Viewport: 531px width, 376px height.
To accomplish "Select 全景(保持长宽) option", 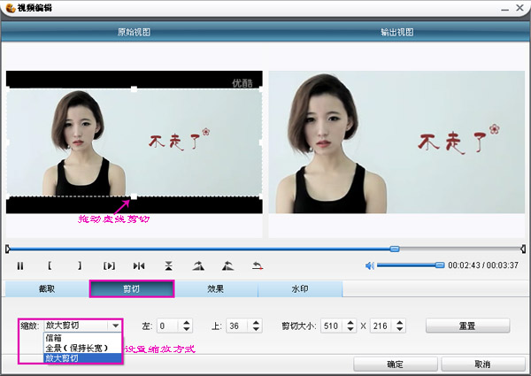I will (x=82, y=348).
